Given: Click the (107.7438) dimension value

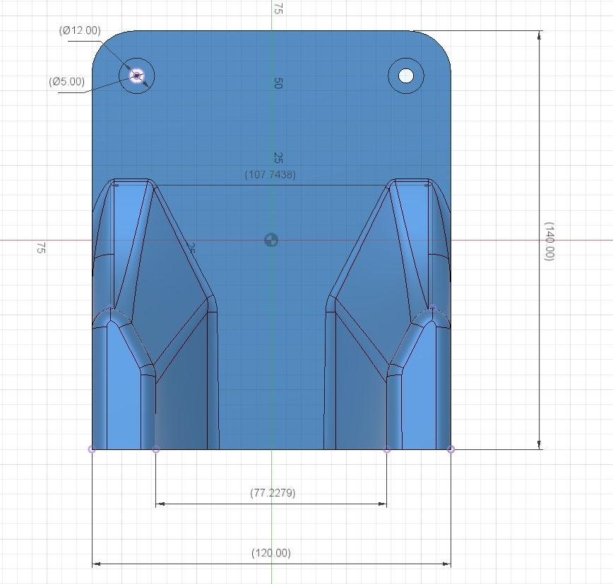Looking at the screenshot, I should 270,174.
